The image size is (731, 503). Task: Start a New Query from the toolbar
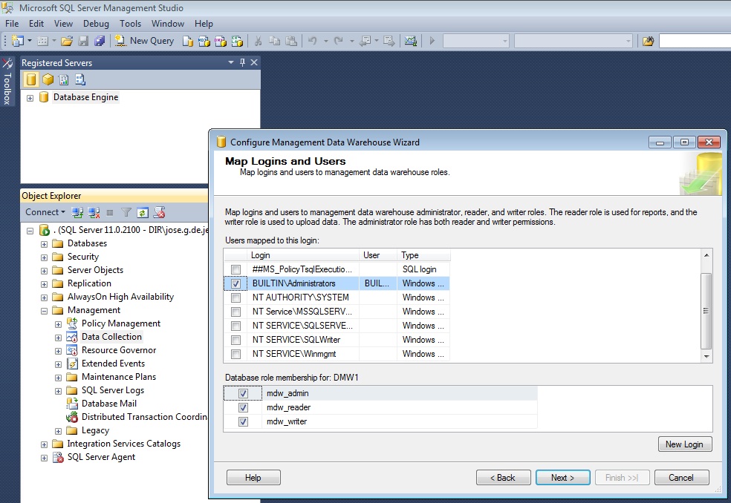pos(145,41)
